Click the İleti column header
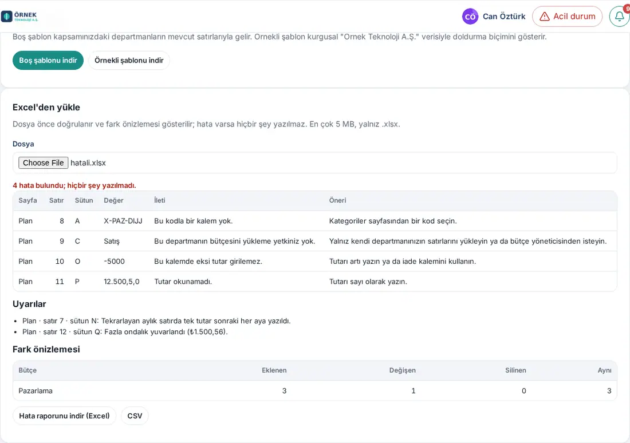 click(x=160, y=200)
